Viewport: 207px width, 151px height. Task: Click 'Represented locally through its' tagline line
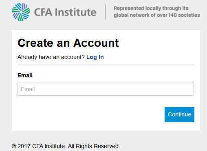point(151,8)
